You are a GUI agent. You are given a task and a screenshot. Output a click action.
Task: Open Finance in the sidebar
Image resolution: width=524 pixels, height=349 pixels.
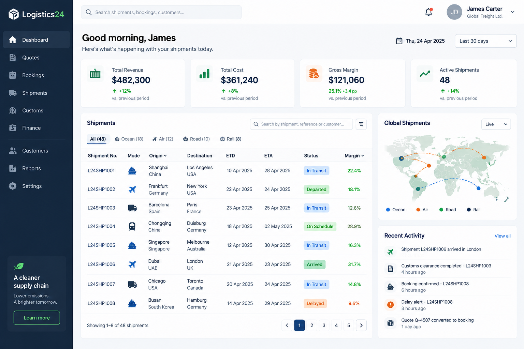pos(36,128)
